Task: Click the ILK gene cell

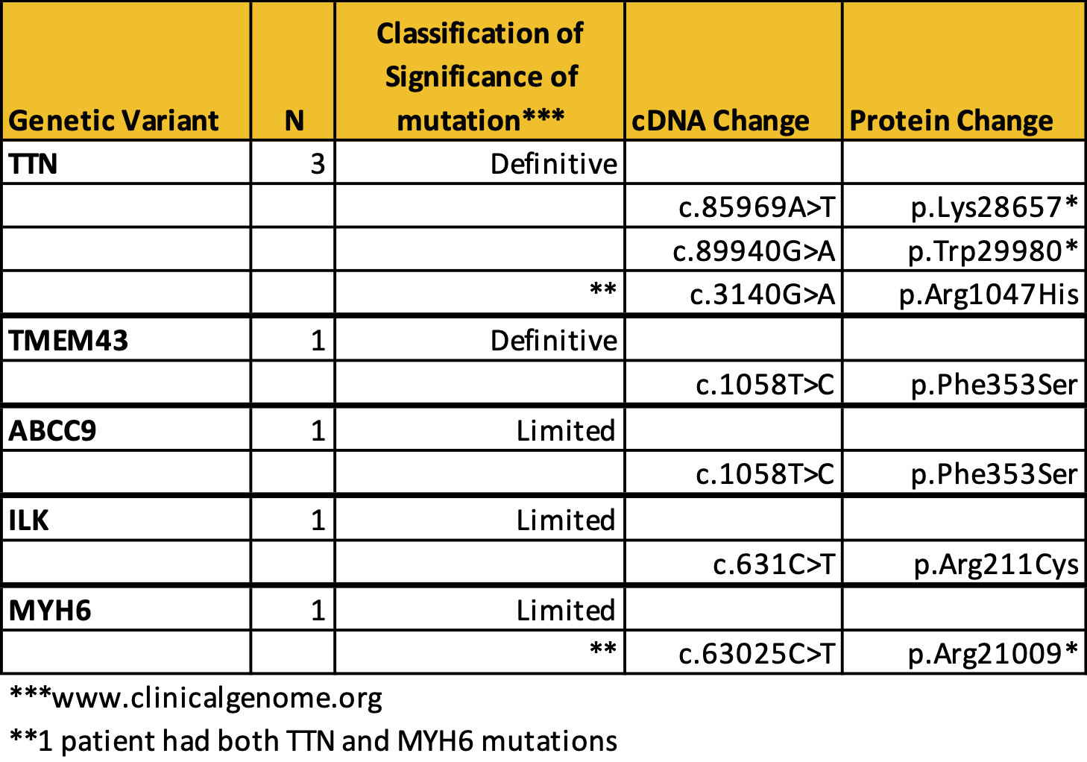Action: click(x=29, y=520)
